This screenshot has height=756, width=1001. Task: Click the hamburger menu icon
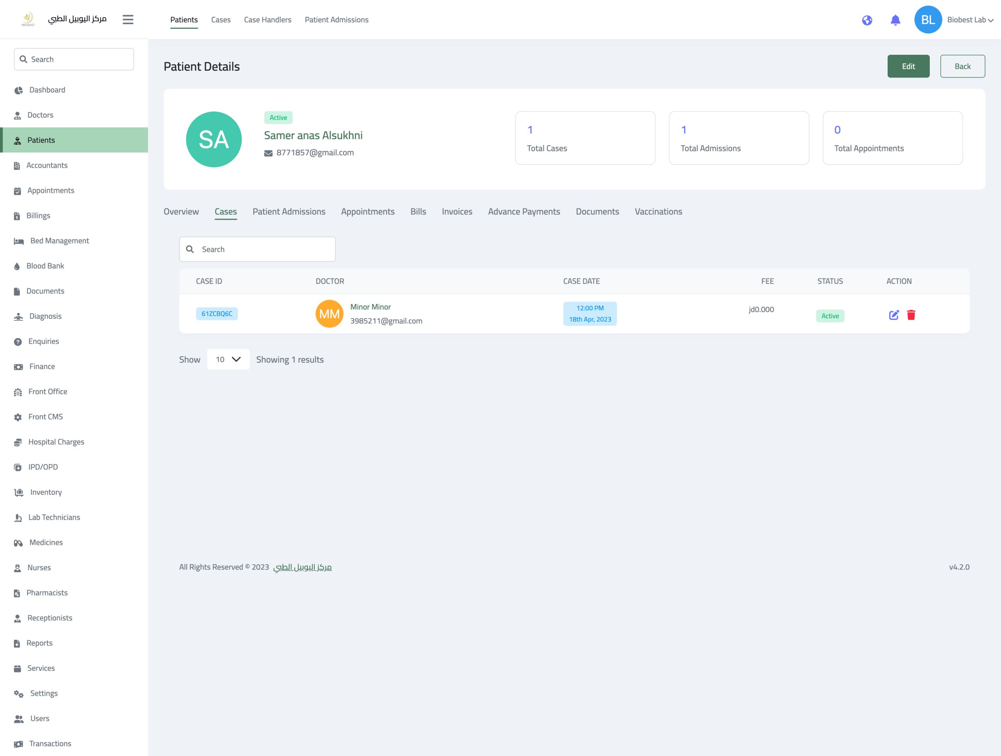pyautogui.click(x=128, y=20)
